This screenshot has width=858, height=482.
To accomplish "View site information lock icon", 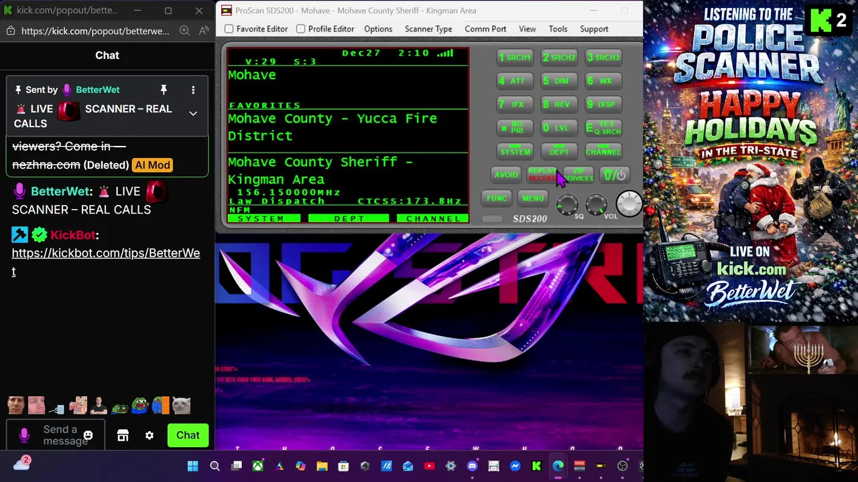I will click(x=11, y=31).
